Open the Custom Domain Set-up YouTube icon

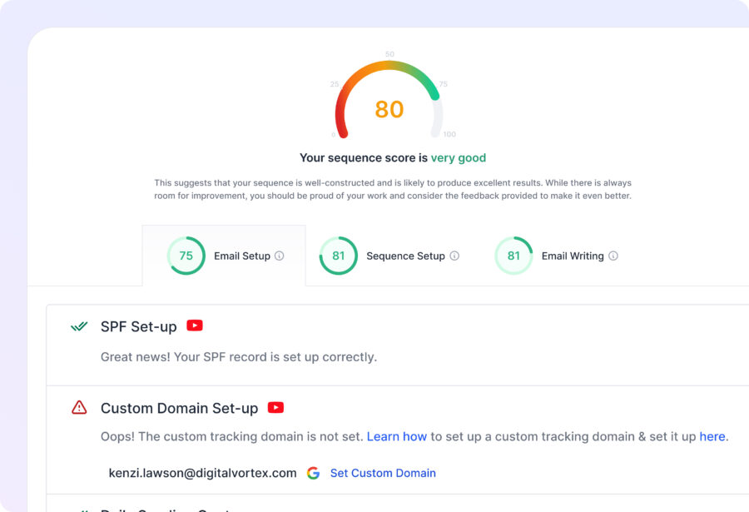tap(275, 407)
